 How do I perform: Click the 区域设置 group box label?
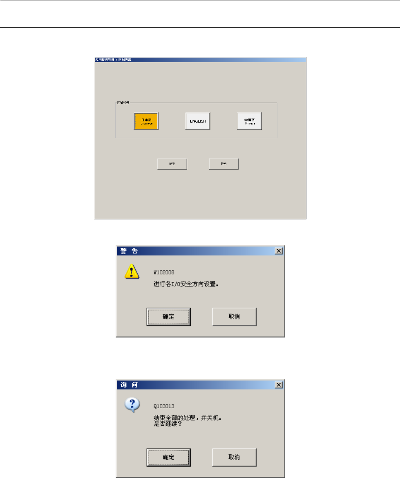pos(123,103)
